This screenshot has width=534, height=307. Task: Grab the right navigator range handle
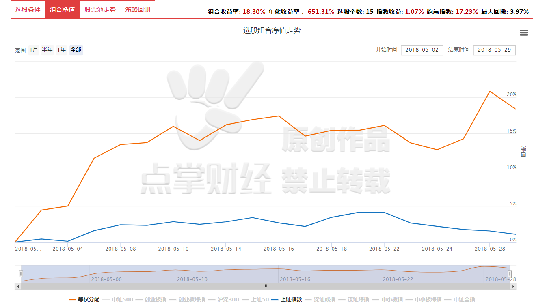510,274
